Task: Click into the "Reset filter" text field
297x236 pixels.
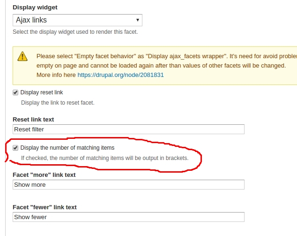Action: pos(128,129)
